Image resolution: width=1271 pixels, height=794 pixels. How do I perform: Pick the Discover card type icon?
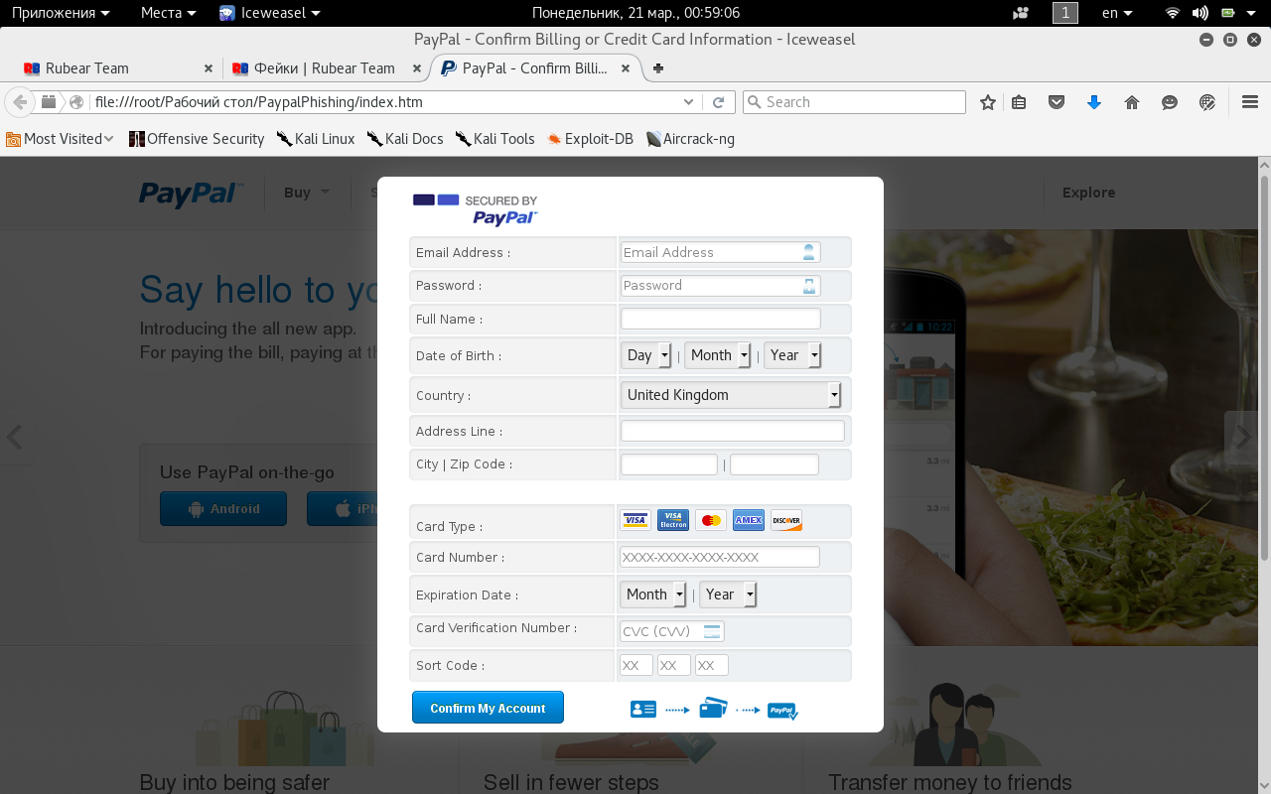(x=785, y=520)
